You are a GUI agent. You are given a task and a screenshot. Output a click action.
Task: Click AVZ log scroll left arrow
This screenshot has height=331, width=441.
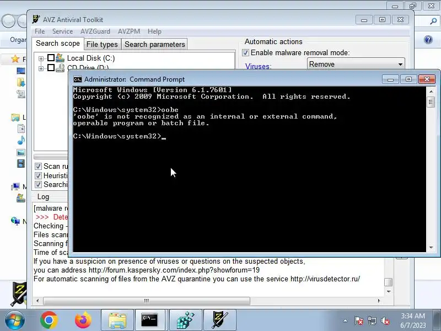point(37,301)
